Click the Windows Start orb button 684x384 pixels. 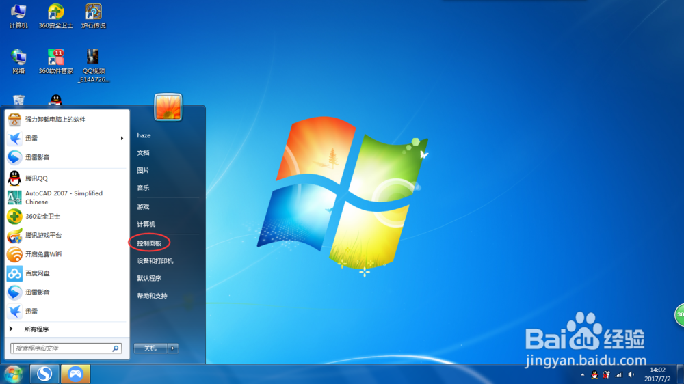pos(14,374)
